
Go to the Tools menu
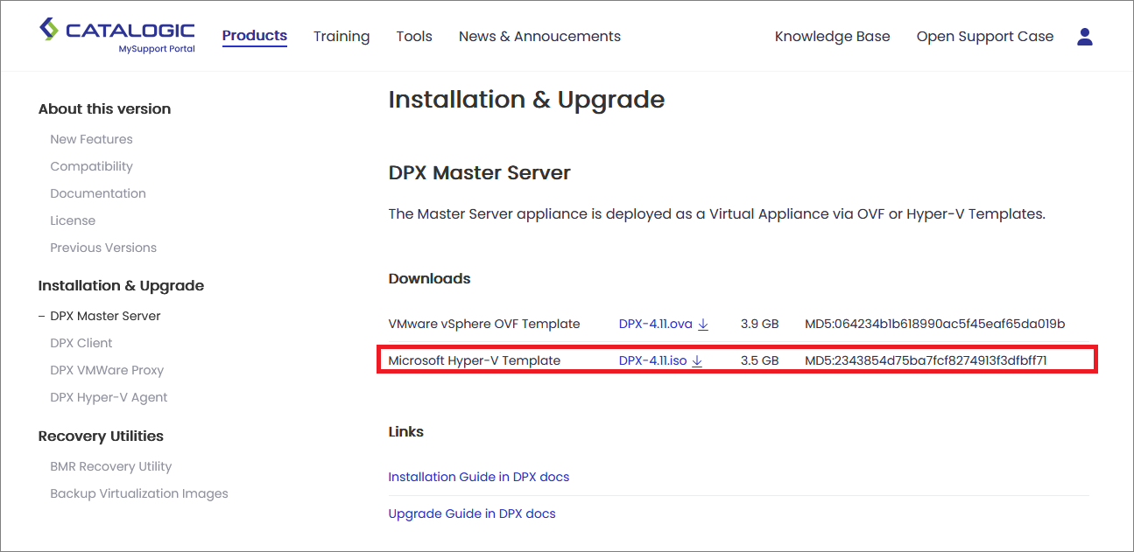click(x=414, y=37)
